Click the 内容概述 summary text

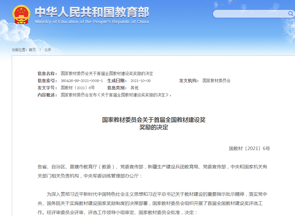pos(116,95)
